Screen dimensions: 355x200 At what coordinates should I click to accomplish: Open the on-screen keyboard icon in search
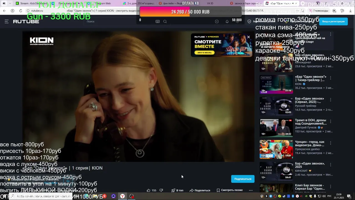[158, 21]
